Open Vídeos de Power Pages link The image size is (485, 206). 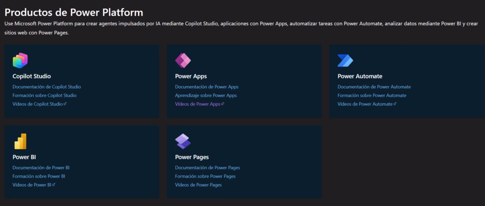tap(198, 185)
